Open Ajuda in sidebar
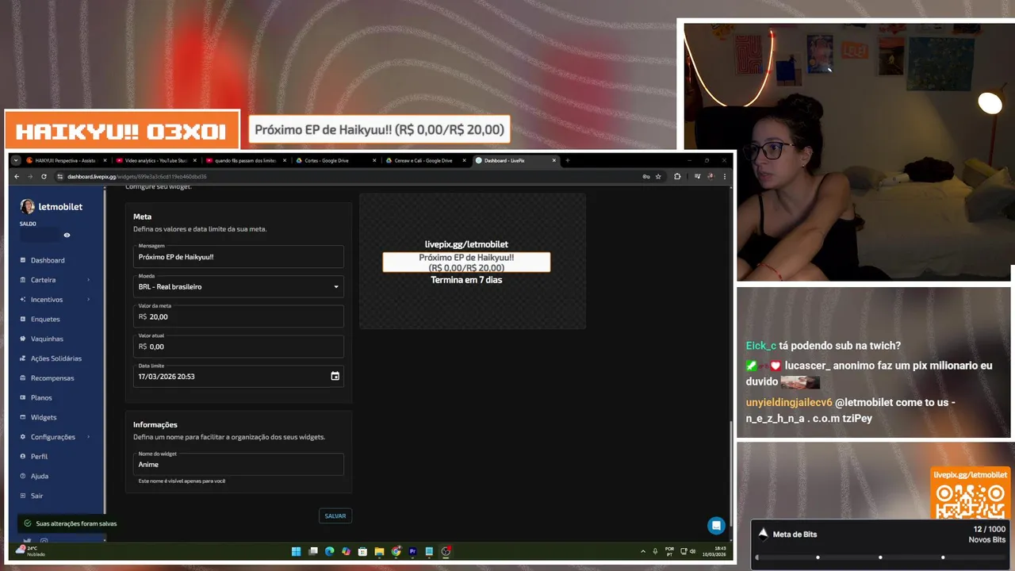This screenshot has height=571, width=1015. (x=40, y=476)
